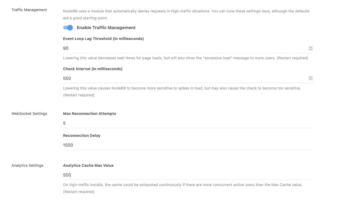
Task: Click the Analytics Cache Max Value label
Action: click(88, 165)
